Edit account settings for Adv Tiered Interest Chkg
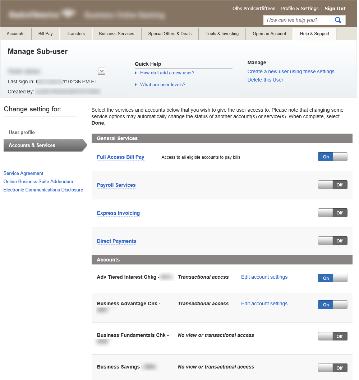359x380 pixels. [x=264, y=277]
